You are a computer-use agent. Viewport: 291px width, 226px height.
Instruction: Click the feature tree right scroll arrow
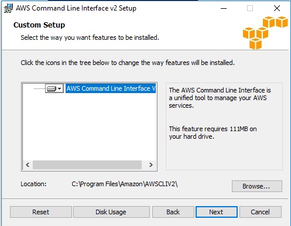[150, 165]
